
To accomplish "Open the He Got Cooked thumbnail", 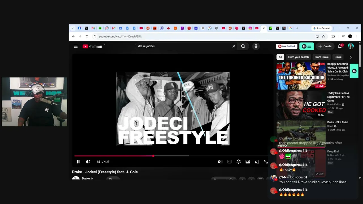I will 301,105.
